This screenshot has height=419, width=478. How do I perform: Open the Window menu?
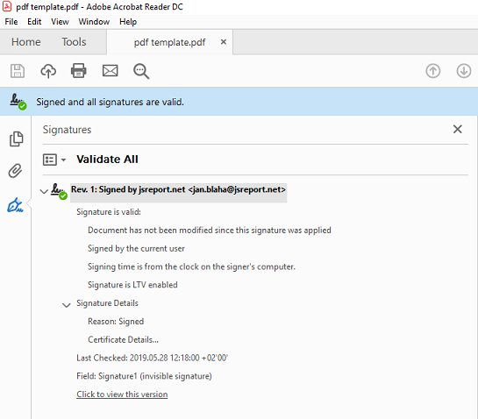(94, 22)
